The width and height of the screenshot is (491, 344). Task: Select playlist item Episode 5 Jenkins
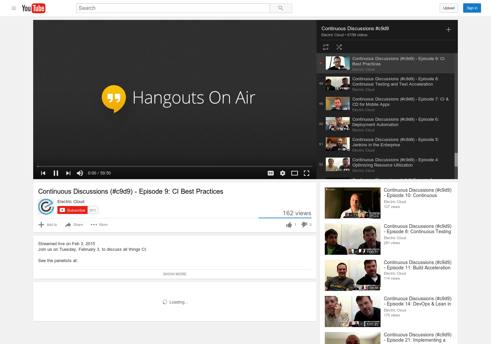pos(386,144)
